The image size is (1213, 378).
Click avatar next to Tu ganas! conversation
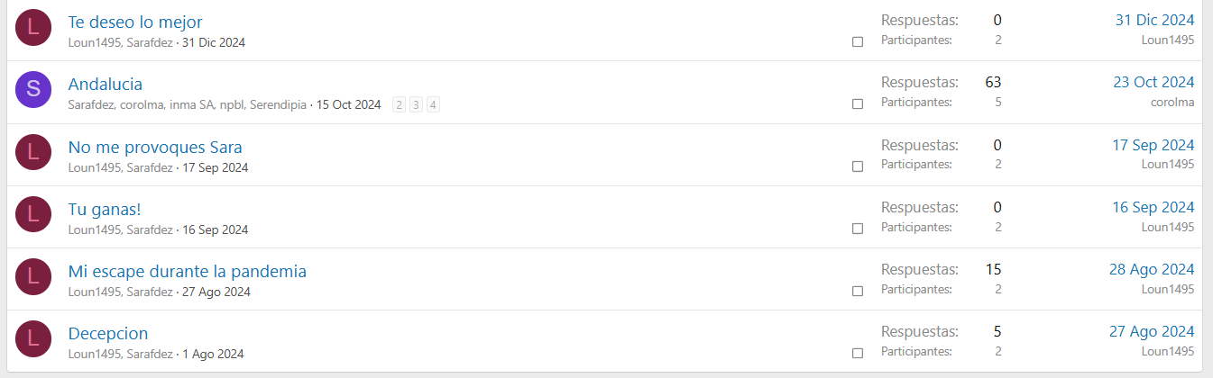[x=33, y=214]
